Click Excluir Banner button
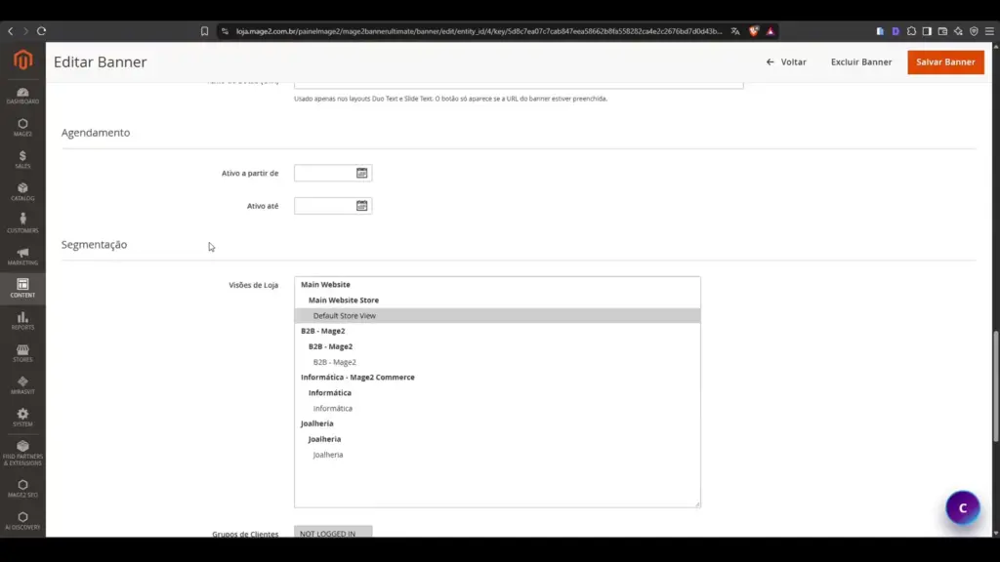Image resolution: width=1000 pixels, height=562 pixels. [x=861, y=61]
